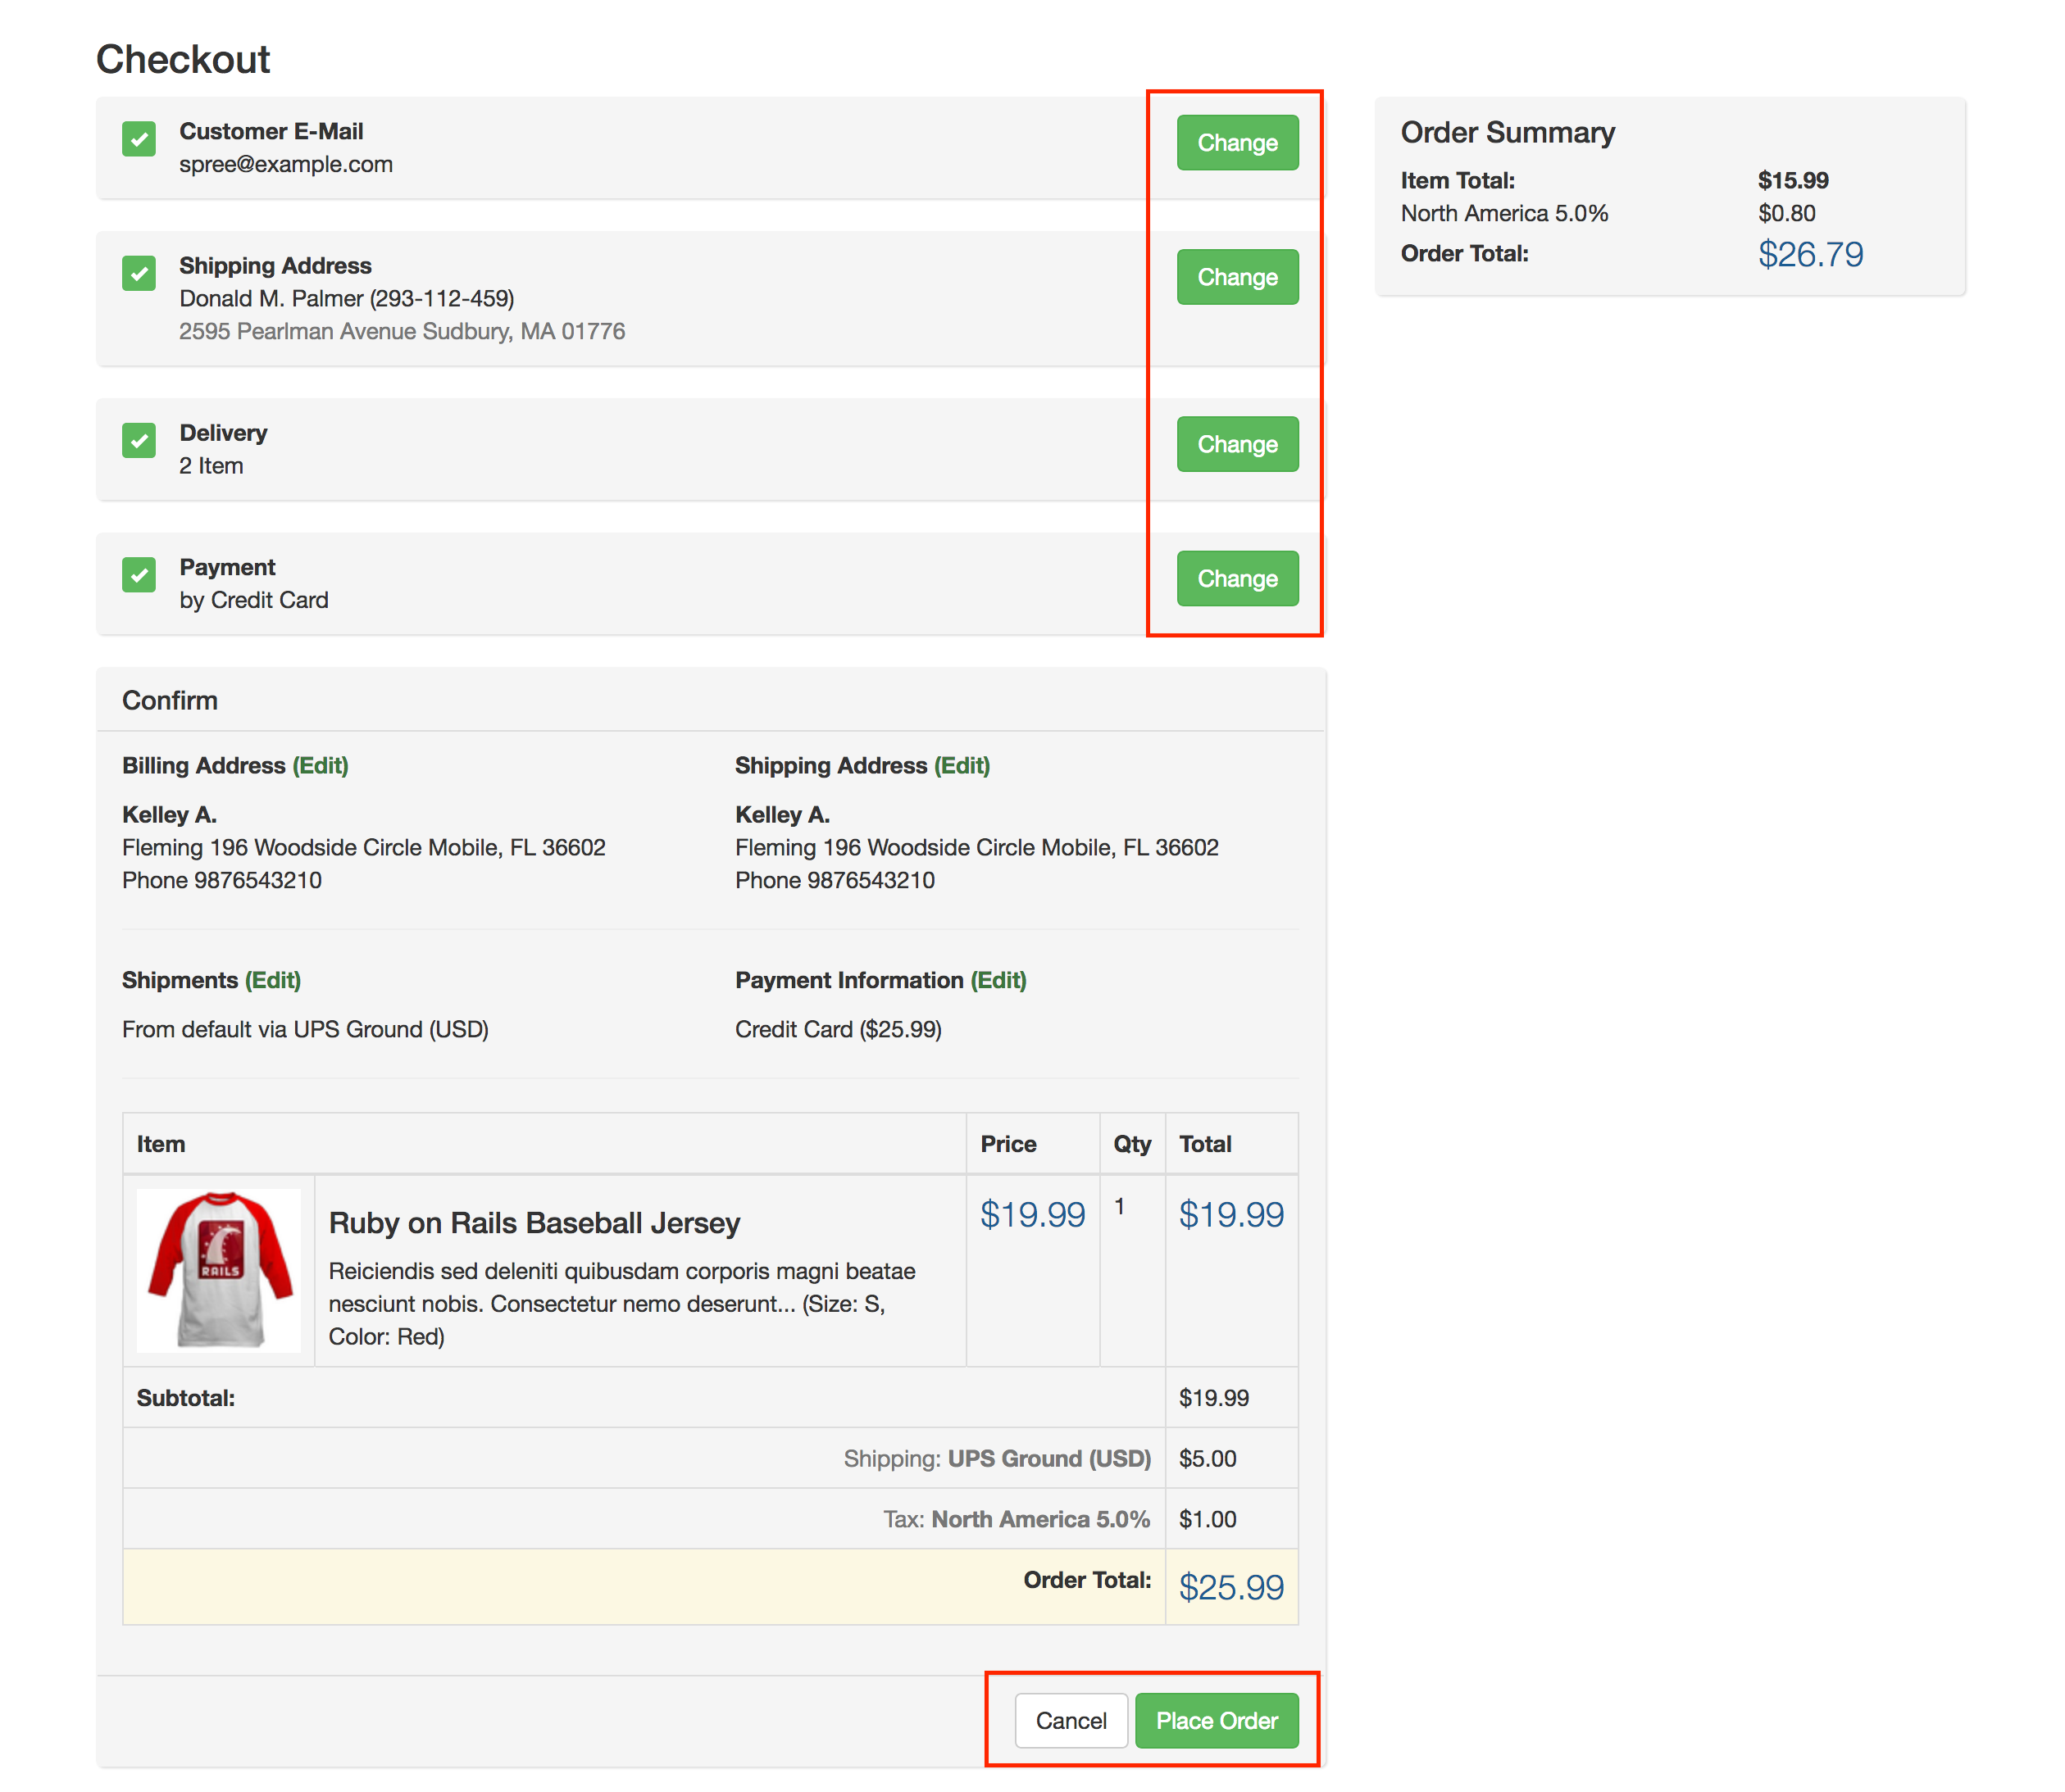Viewport: 2065px width, 1792px height.
Task: Click the Confirm section header
Action: (170, 701)
